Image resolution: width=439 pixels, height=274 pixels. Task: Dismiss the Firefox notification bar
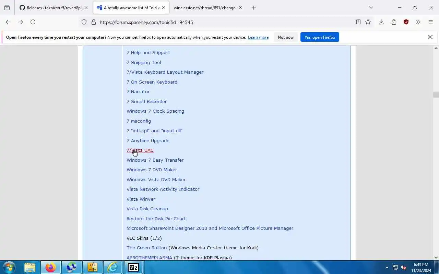click(x=430, y=37)
